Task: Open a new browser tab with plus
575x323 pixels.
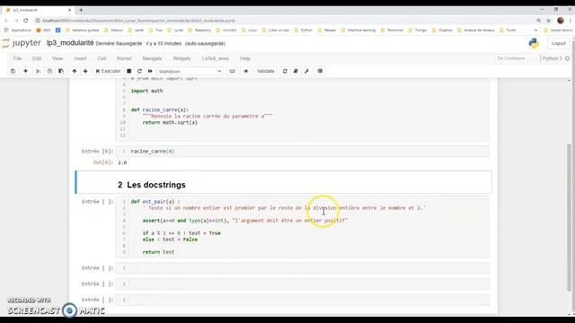Action: [x=81, y=10]
